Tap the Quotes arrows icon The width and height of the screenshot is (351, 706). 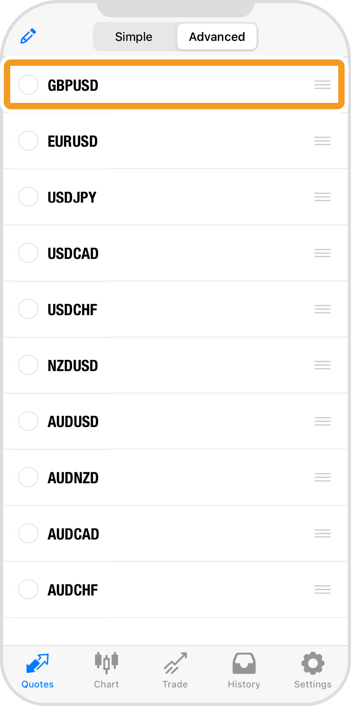[x=37, y=663]
